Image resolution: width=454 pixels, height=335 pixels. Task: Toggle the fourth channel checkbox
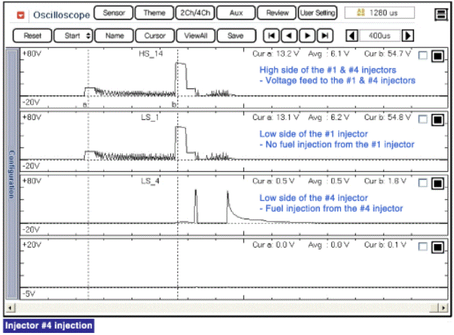click(x=423, y=248)
